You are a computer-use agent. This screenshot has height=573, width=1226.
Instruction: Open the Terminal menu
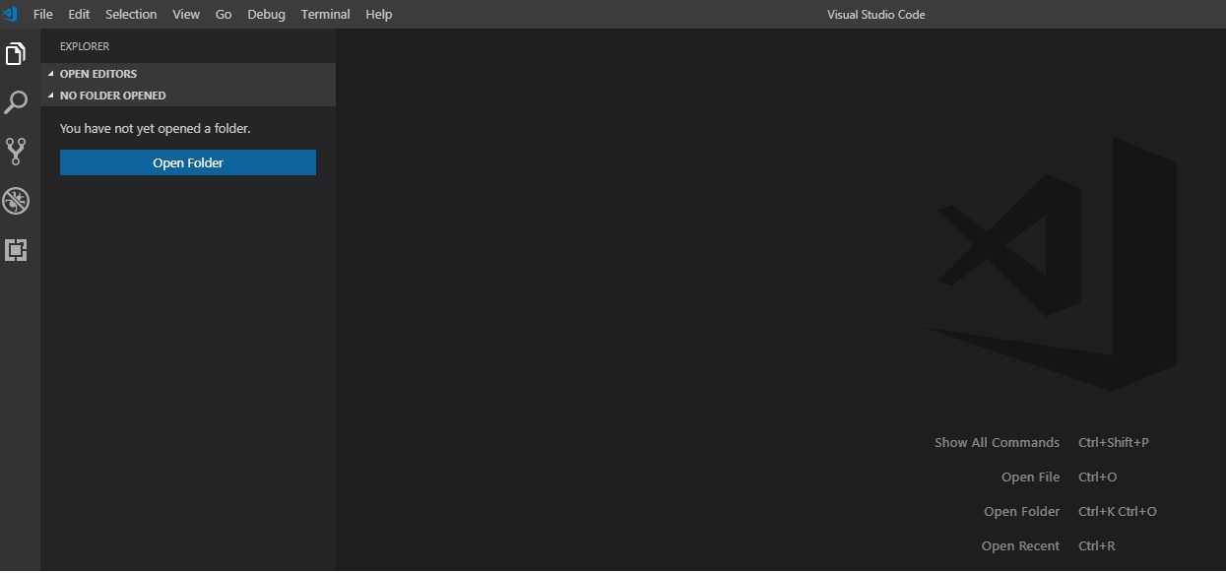tap(326, 14)
